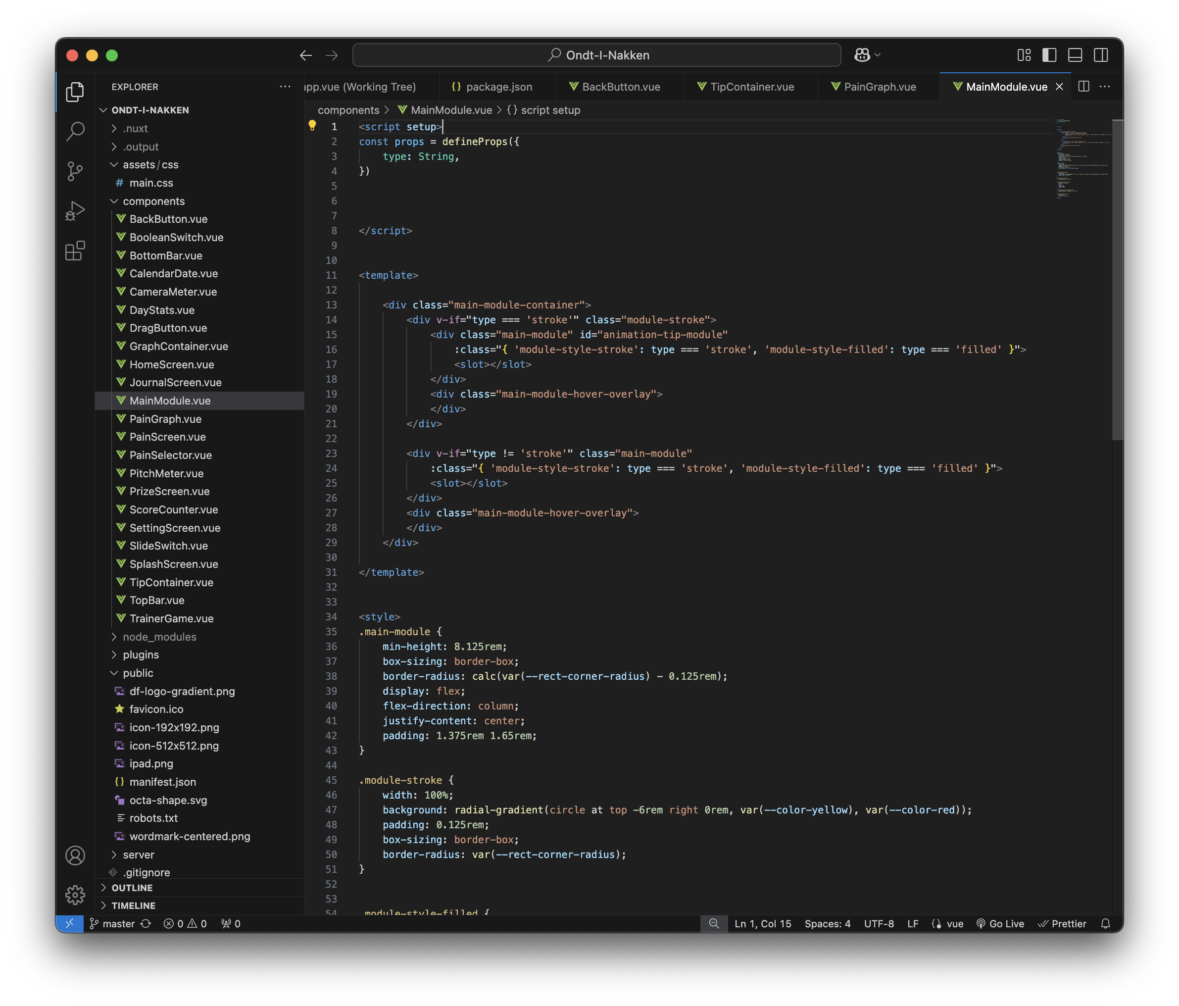The height and width of the screenshot is (1006, 1179).
Task: Open Run and Debug view
Action: (75, 211)
